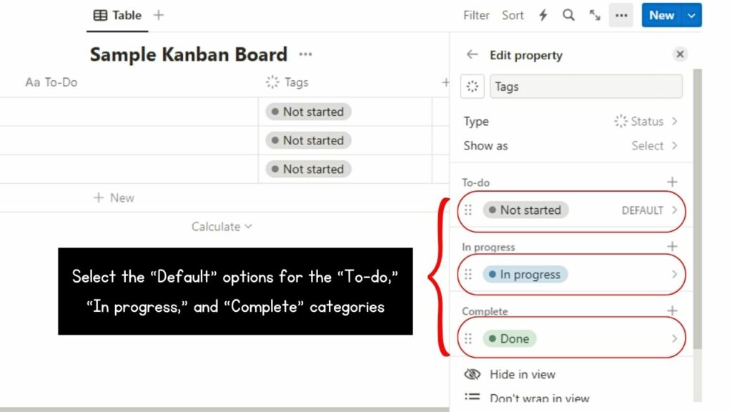Open automations via the lightning bolt icon
732x412 pixels.
(543, 14)
